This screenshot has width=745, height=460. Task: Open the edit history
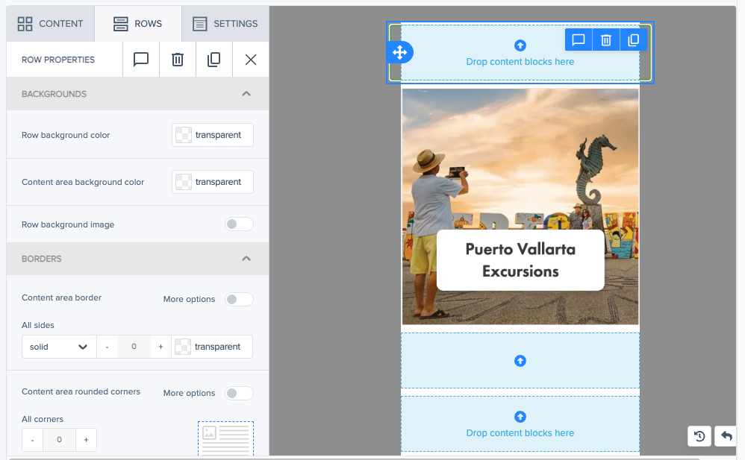699,436
